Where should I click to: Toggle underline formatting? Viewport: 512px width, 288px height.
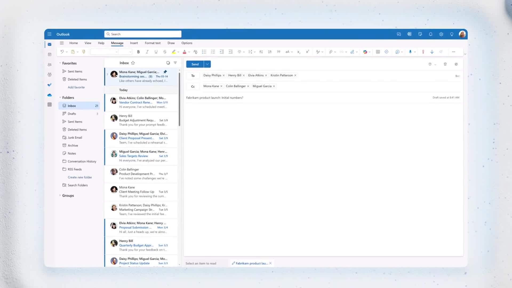156,52
